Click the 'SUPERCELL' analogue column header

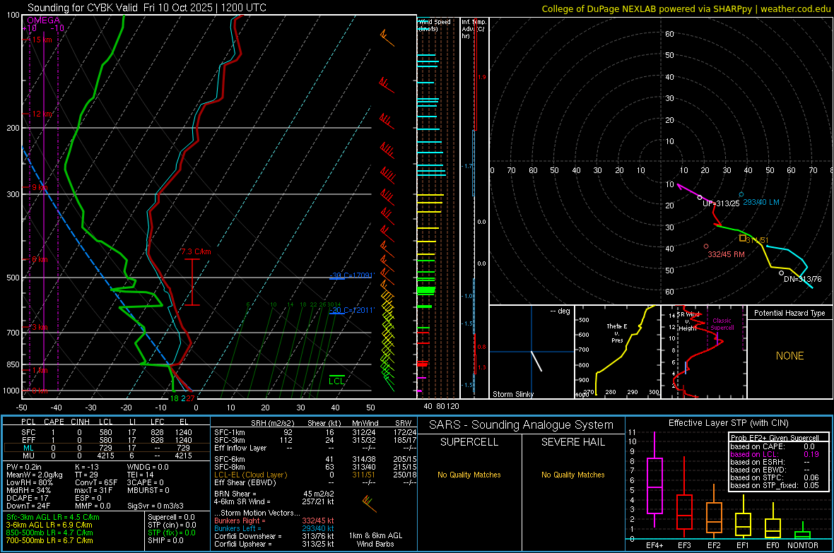[469, 442]
